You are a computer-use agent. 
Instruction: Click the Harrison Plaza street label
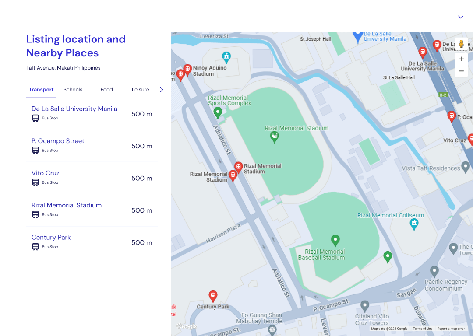click(x=223, y=233)
